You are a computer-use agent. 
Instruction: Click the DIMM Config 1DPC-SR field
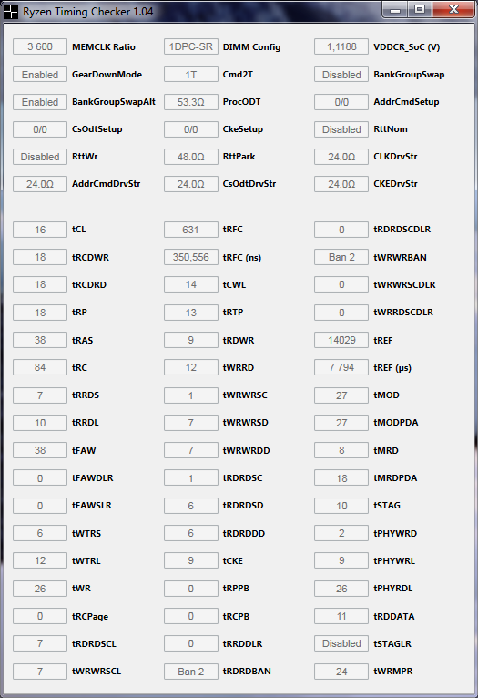pyautogui.click(x=191, y=46)
